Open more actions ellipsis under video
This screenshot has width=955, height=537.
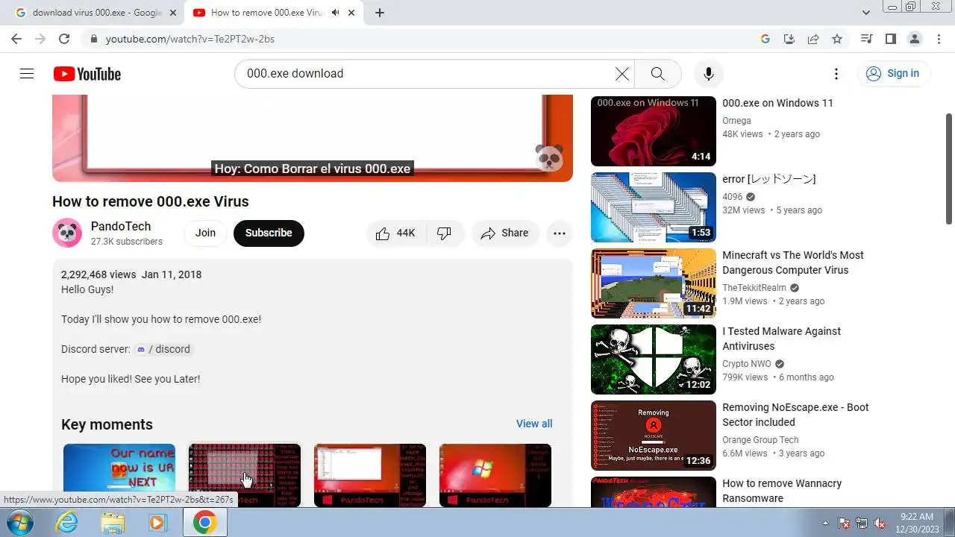tap(560, 233)
